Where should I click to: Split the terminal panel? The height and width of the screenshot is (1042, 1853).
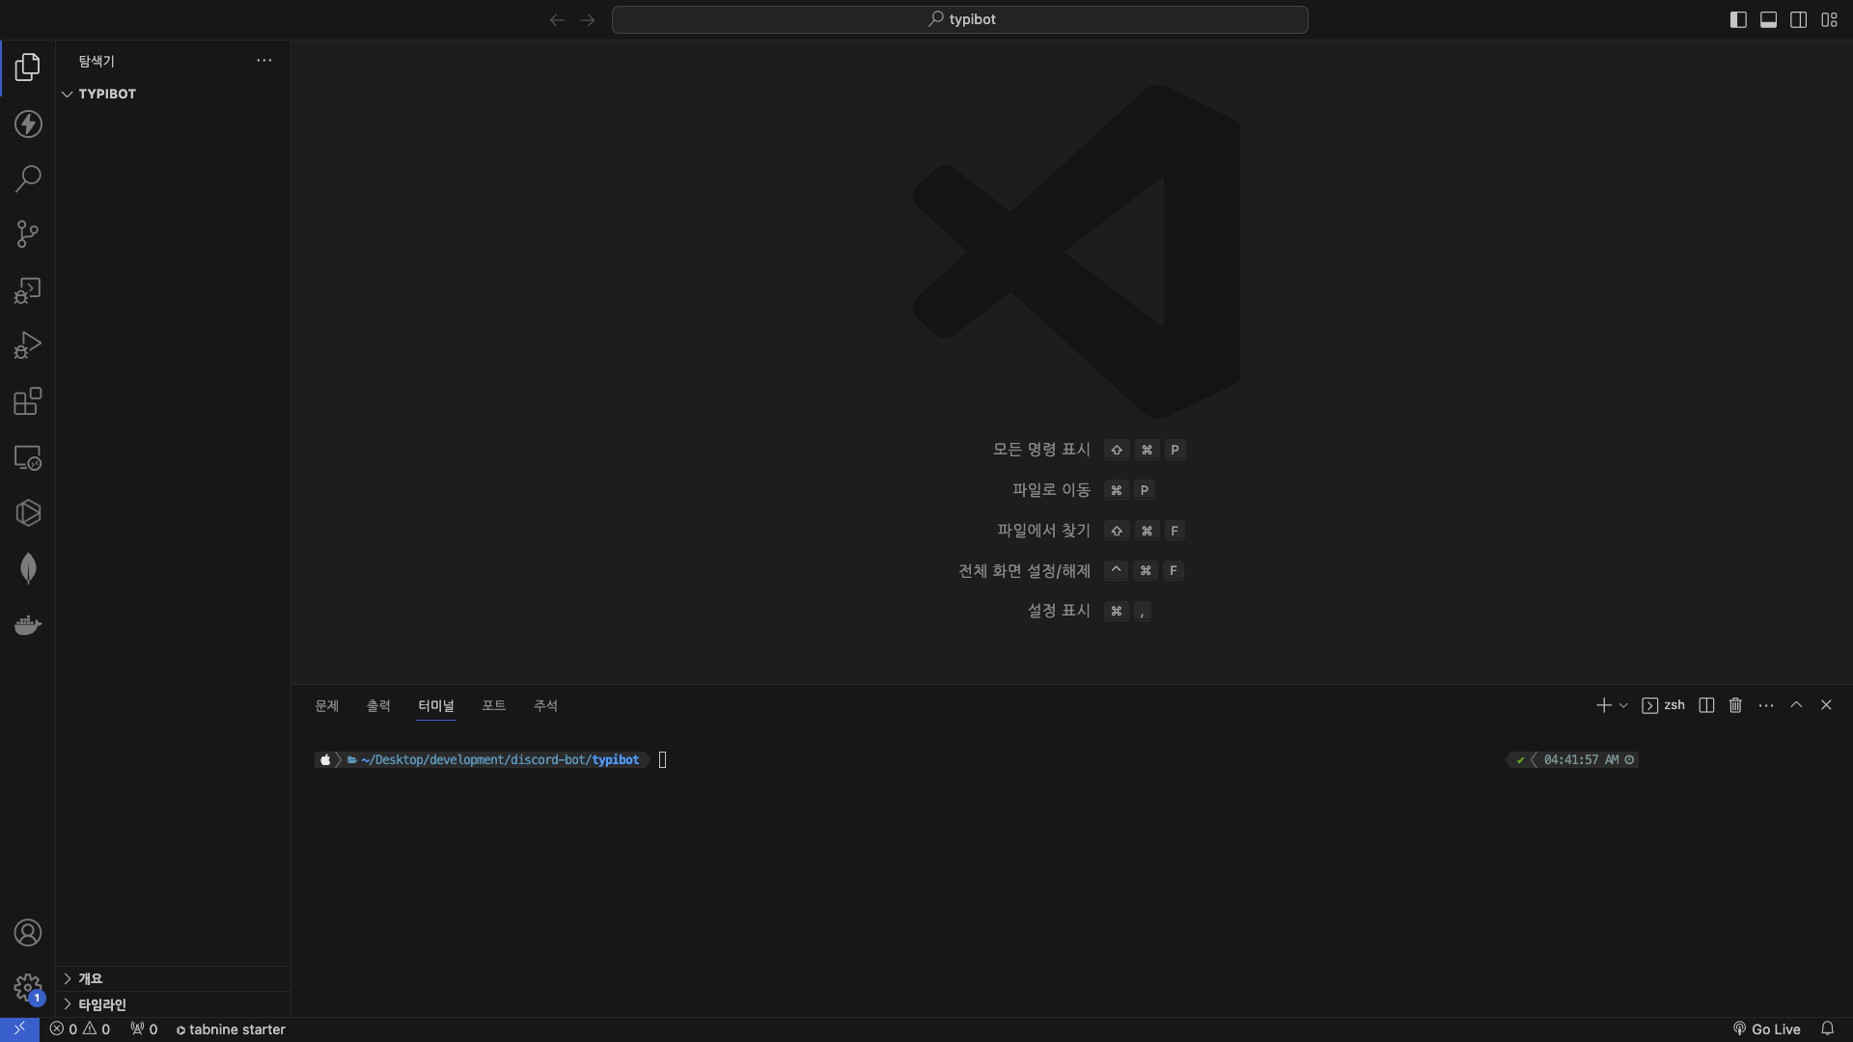click(x=1706, y=705)
